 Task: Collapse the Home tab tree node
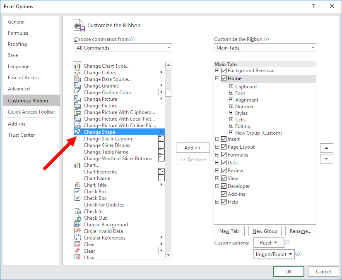click(x=217, y=78)
